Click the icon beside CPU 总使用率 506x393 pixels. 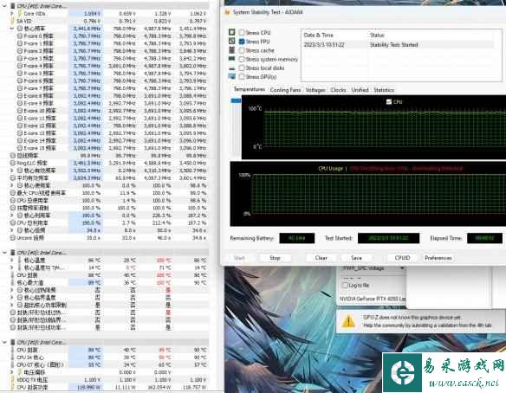[13, 200]
